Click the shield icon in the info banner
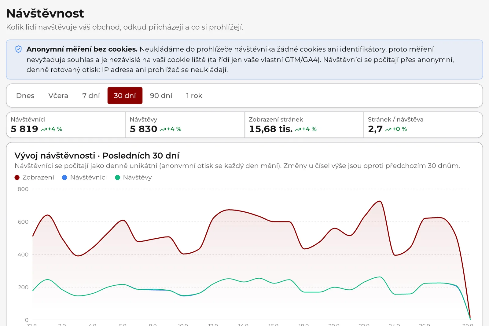 18,49
